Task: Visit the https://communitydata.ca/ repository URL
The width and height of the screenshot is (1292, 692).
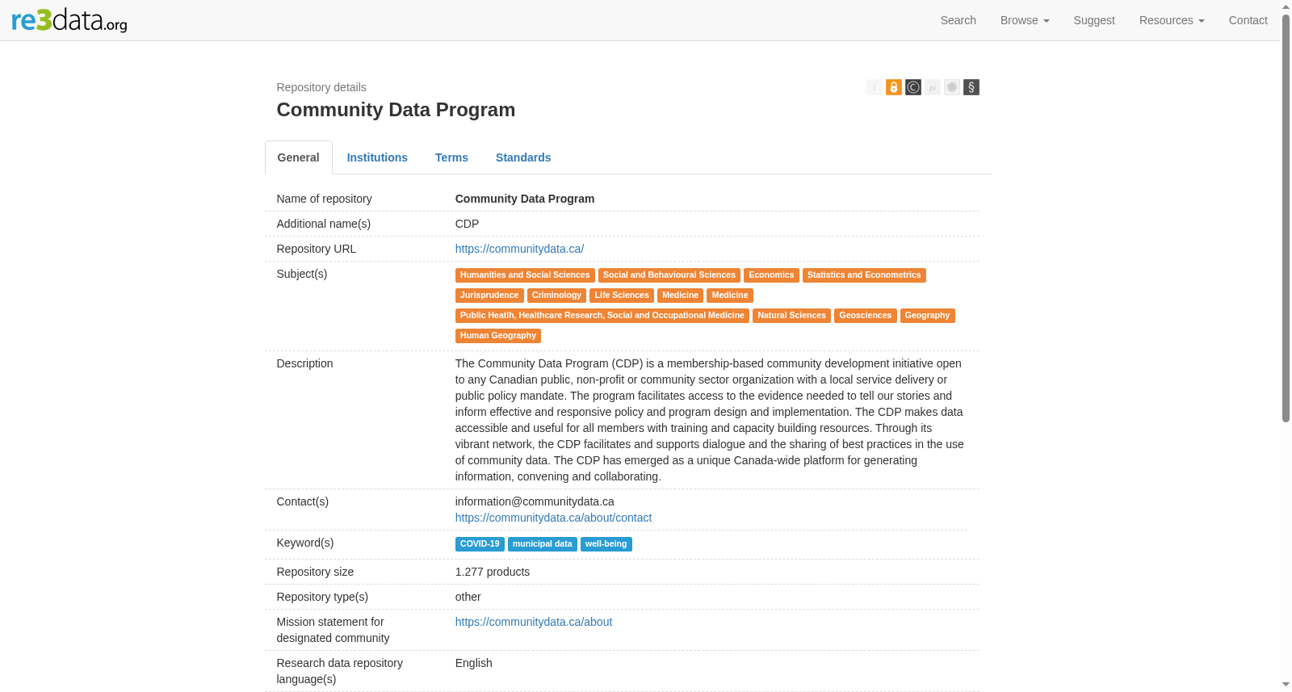Action: pos(519,249)
